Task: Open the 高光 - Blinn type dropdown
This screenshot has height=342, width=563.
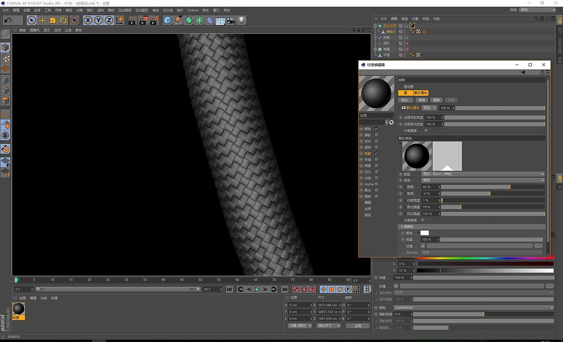Action: click(x=483, y=174)
